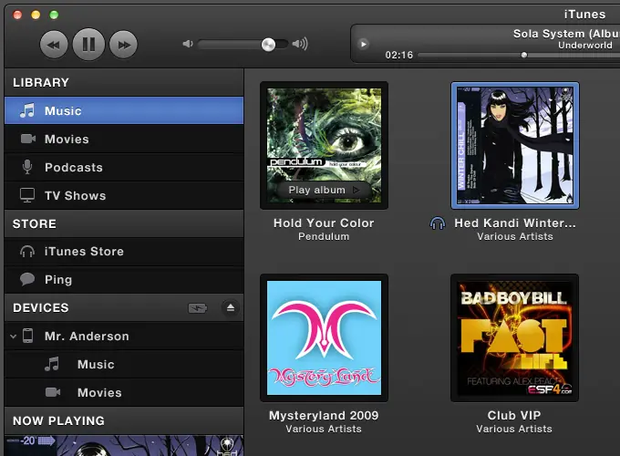Screen dimensions: 620x456
Task: Click the elapsed time 02:16
Action: tap(399, 55)
